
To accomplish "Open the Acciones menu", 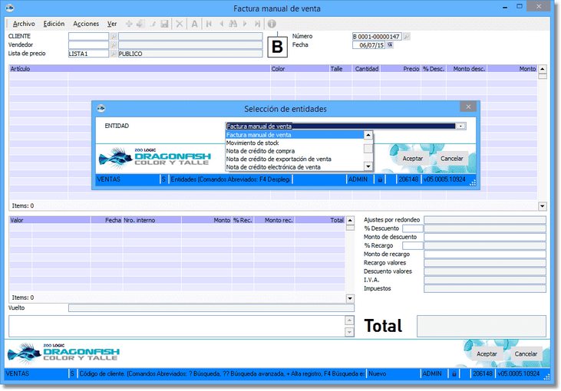I will [x=86, y=24].
